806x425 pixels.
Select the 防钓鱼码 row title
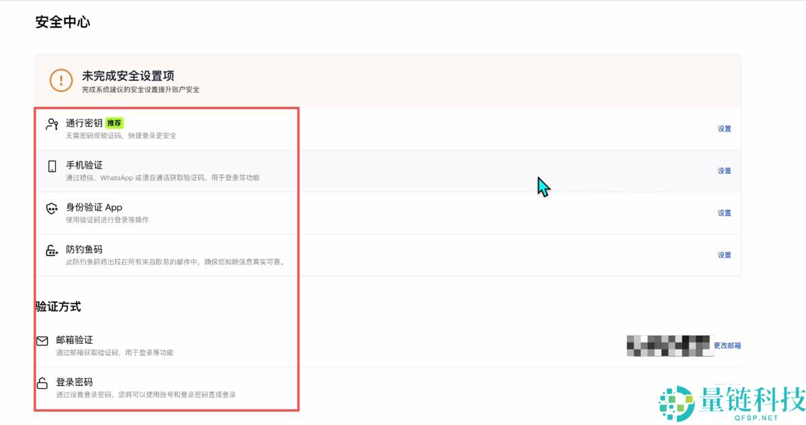point(84,250)
